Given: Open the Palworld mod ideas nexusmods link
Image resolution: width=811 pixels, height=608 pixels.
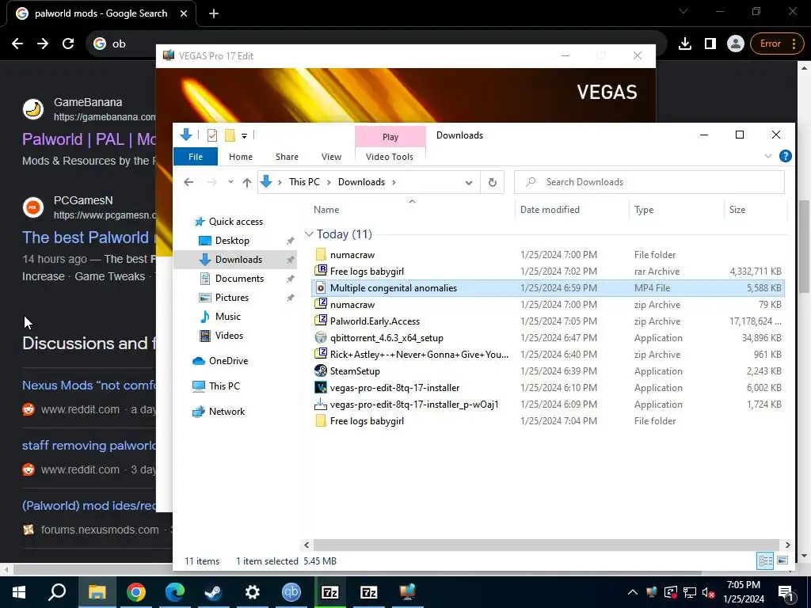Looking at the screenshot, I should (89, 505).
